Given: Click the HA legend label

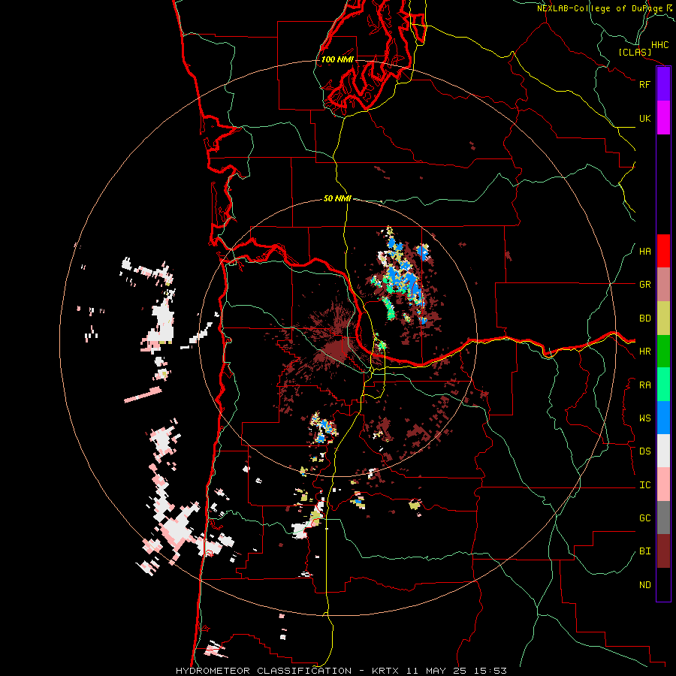Looking at the screenshot, I should coord(644,252).
